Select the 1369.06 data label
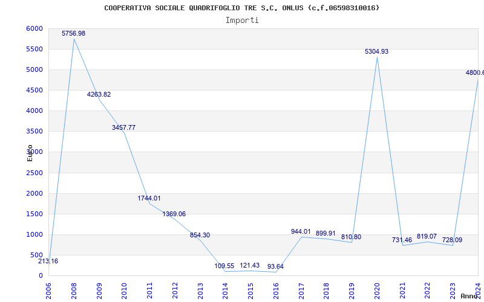The width and height of the screenshot is (484, 302). coord(174,214)
